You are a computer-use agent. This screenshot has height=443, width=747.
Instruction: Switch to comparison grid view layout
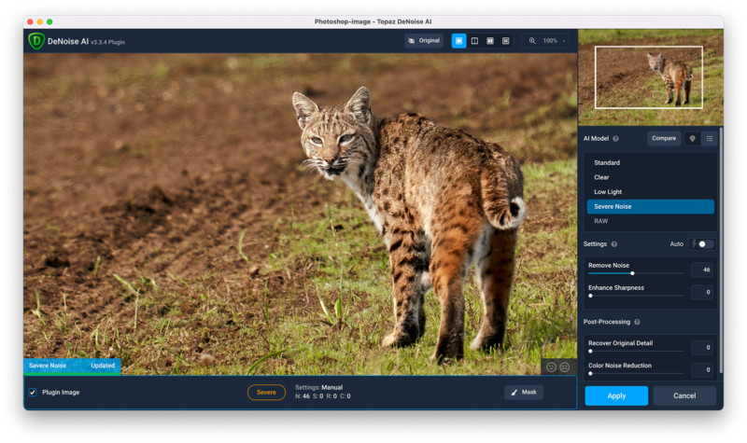tap(505, 41)
